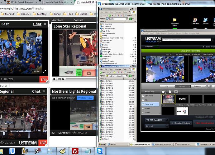Click the green Forward arrow in Desktop explorer window
This screenshot has height=155, width=215.
pos(110,15)
